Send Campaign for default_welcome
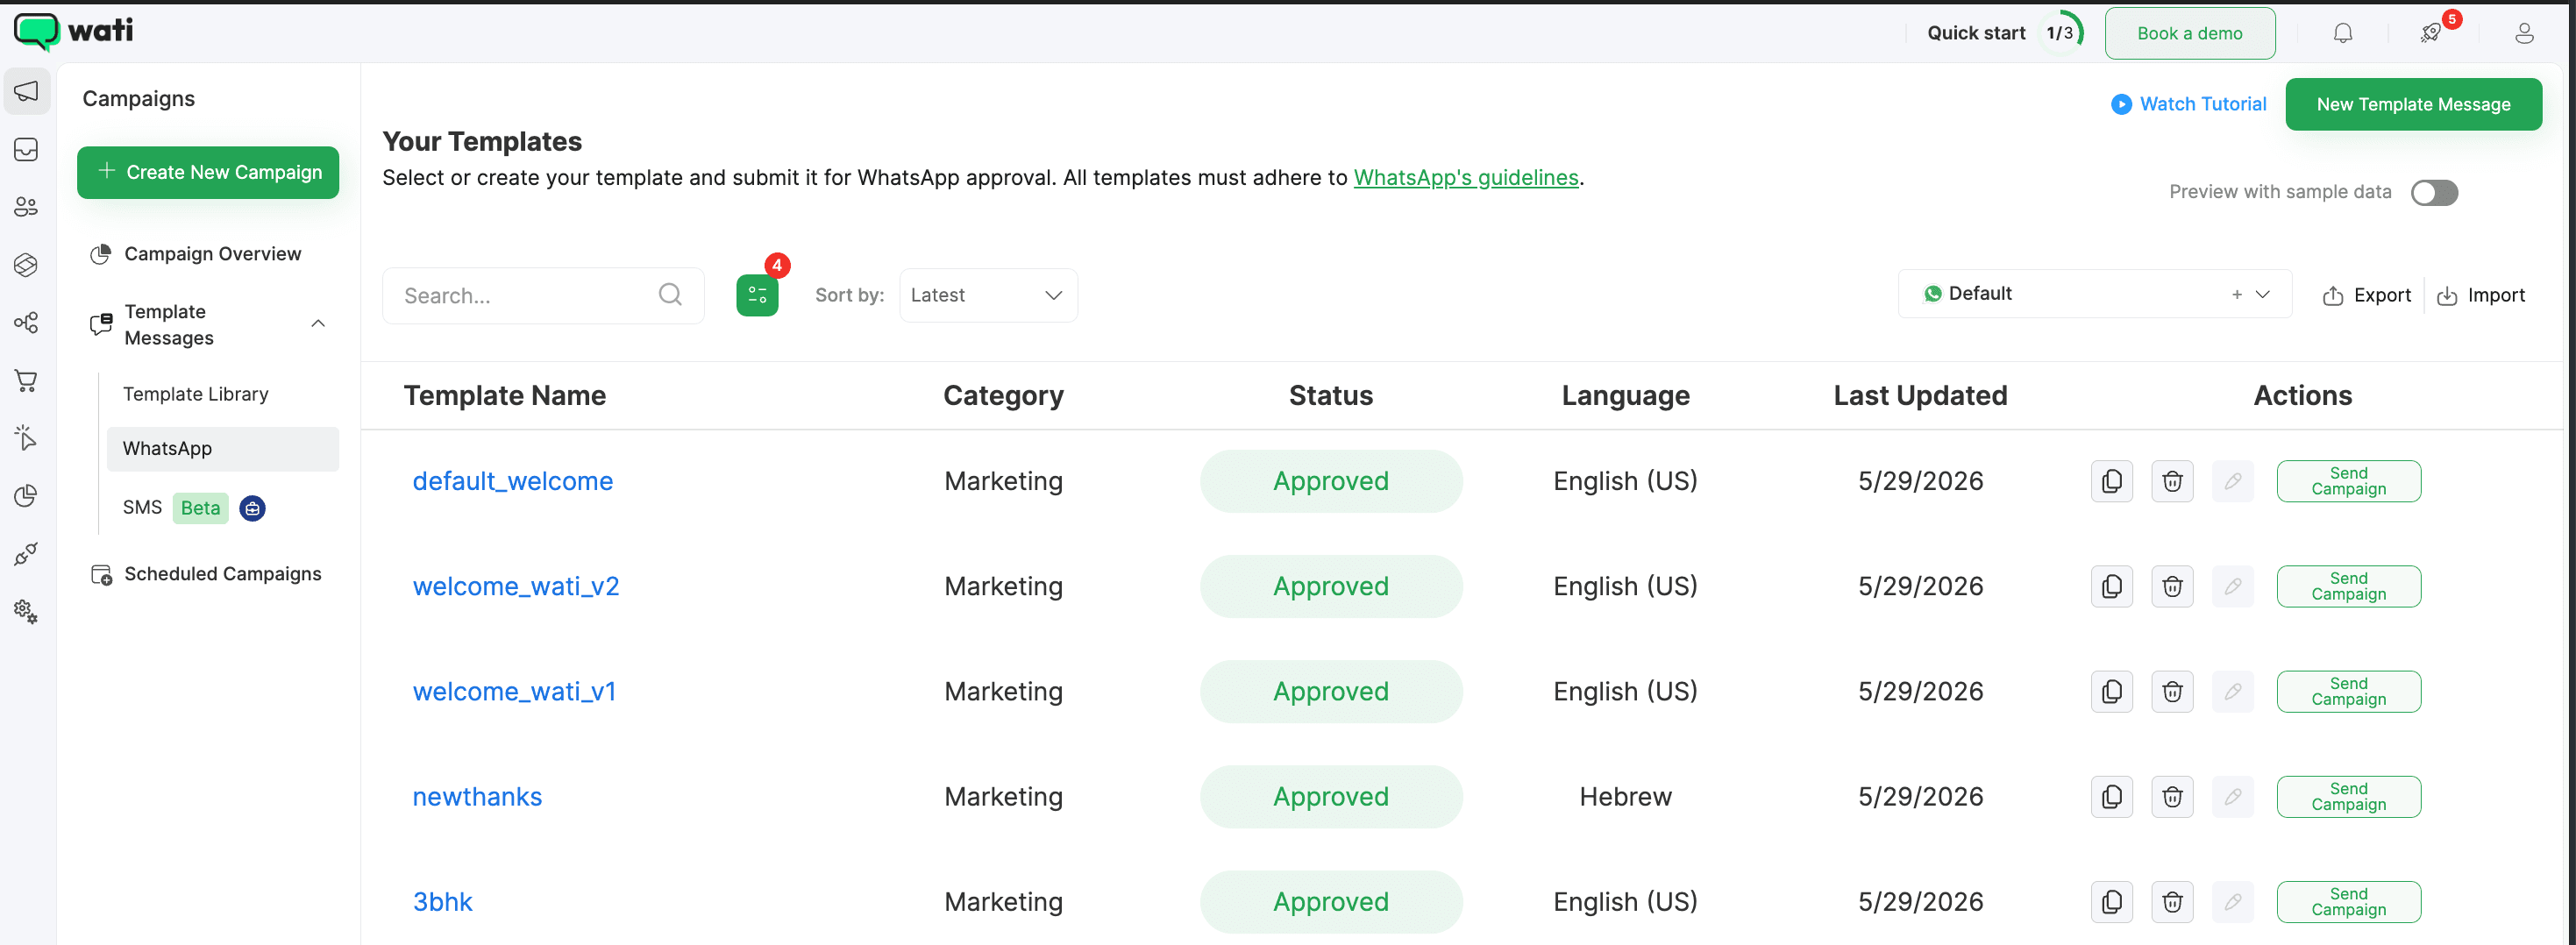2576x945 pixels. 2348,481
